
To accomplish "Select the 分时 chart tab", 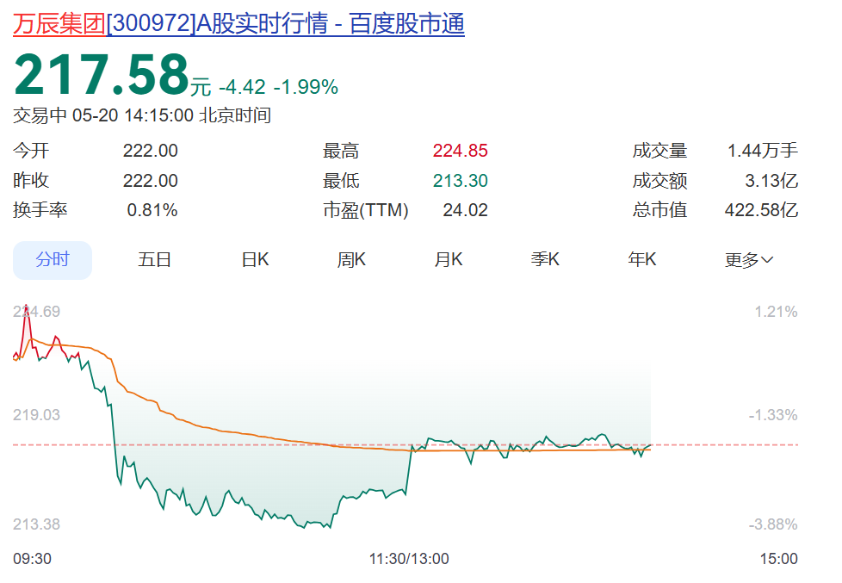I will pyautogui.click(x=53, y=260).
